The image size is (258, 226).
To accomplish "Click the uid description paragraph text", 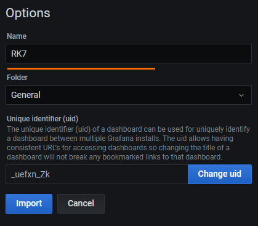I will pyautogui.click(x=128, y=143).
